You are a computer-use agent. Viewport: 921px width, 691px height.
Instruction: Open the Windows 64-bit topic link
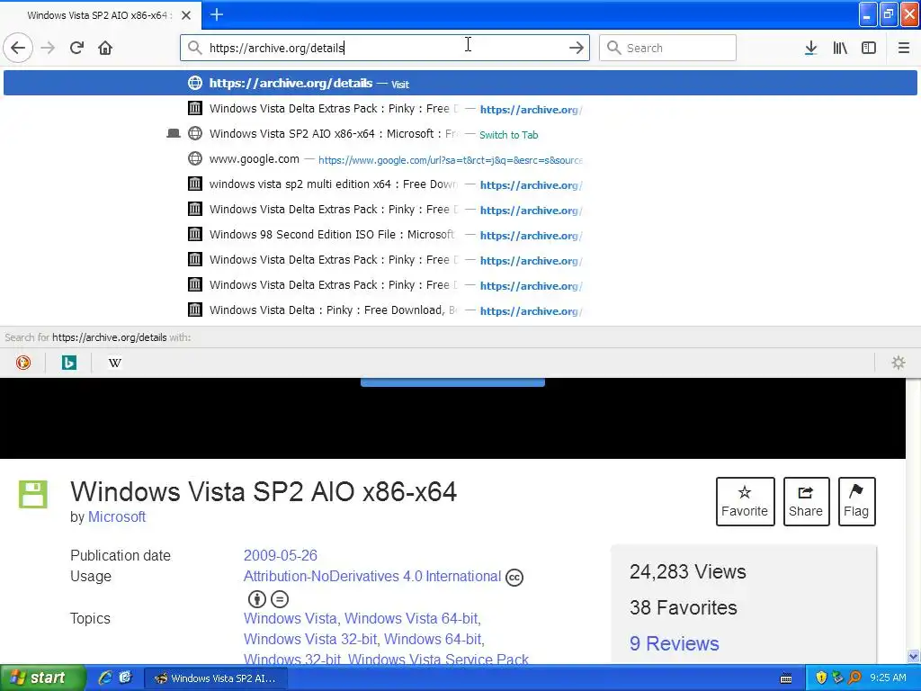pyautogui.click(x=433, y=639)
